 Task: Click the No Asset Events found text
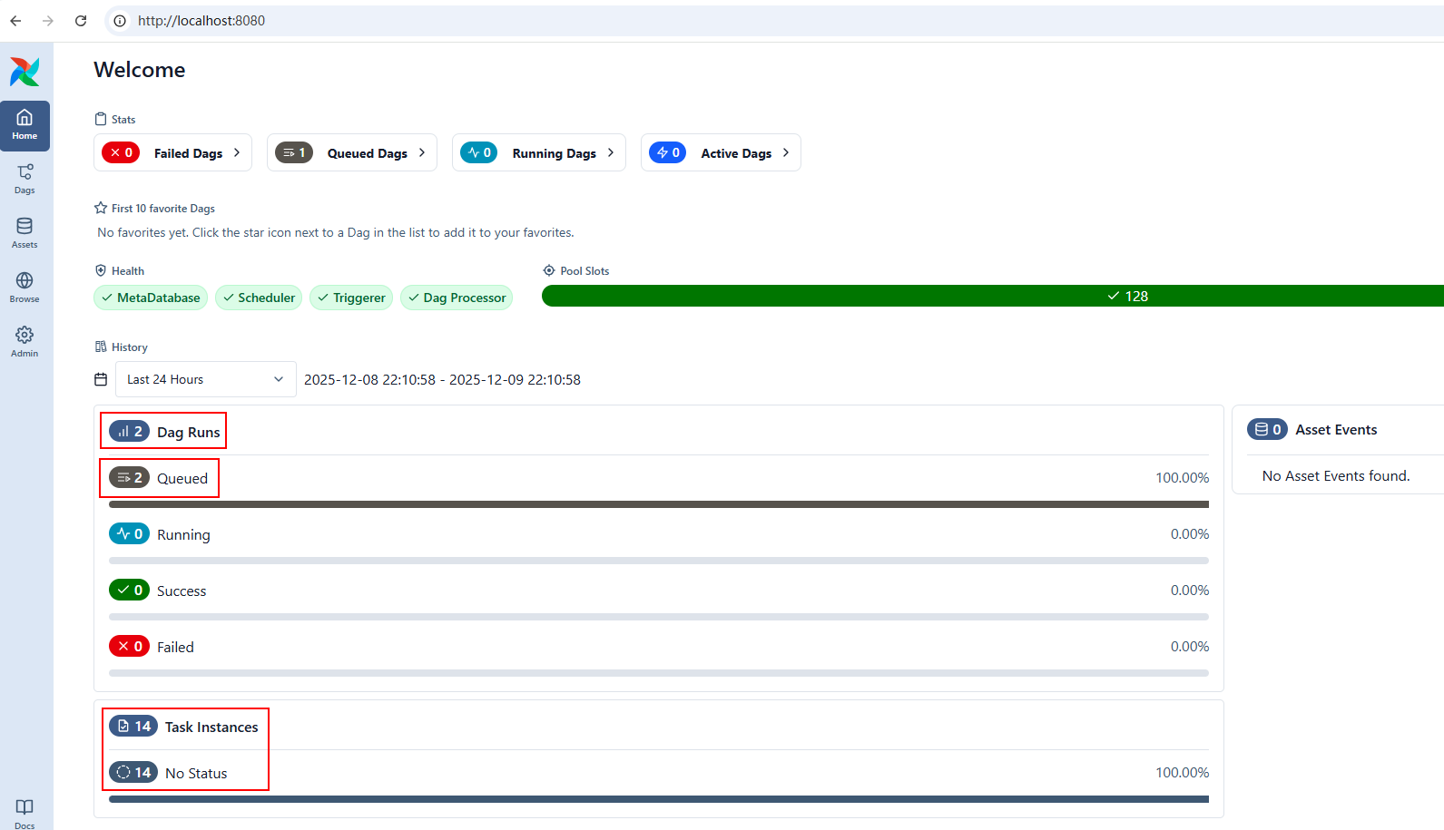pyautogui.click(x=1336, y=475)
